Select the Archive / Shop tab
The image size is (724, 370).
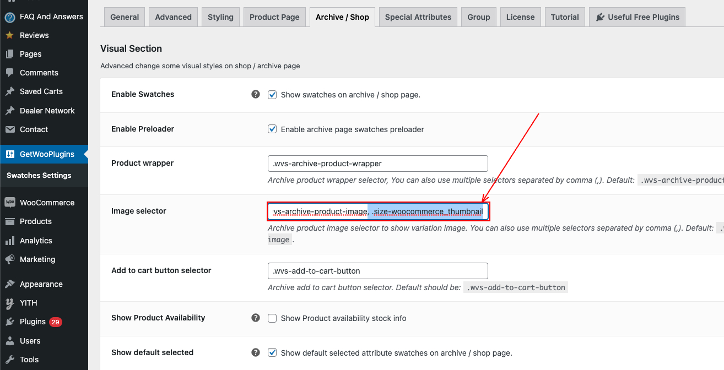342,17
